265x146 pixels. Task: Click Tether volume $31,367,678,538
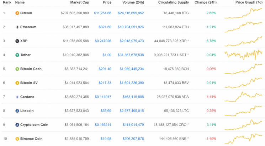131,55
